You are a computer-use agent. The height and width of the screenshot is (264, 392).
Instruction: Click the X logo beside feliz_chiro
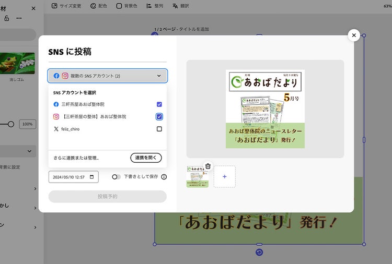[x=56, y=129]
